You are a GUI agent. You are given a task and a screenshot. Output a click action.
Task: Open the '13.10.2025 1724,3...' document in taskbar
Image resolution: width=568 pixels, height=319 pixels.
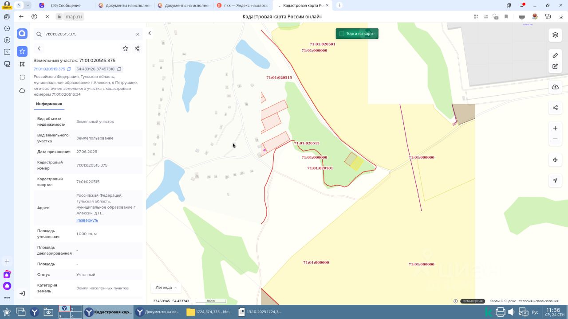[260, 312]
